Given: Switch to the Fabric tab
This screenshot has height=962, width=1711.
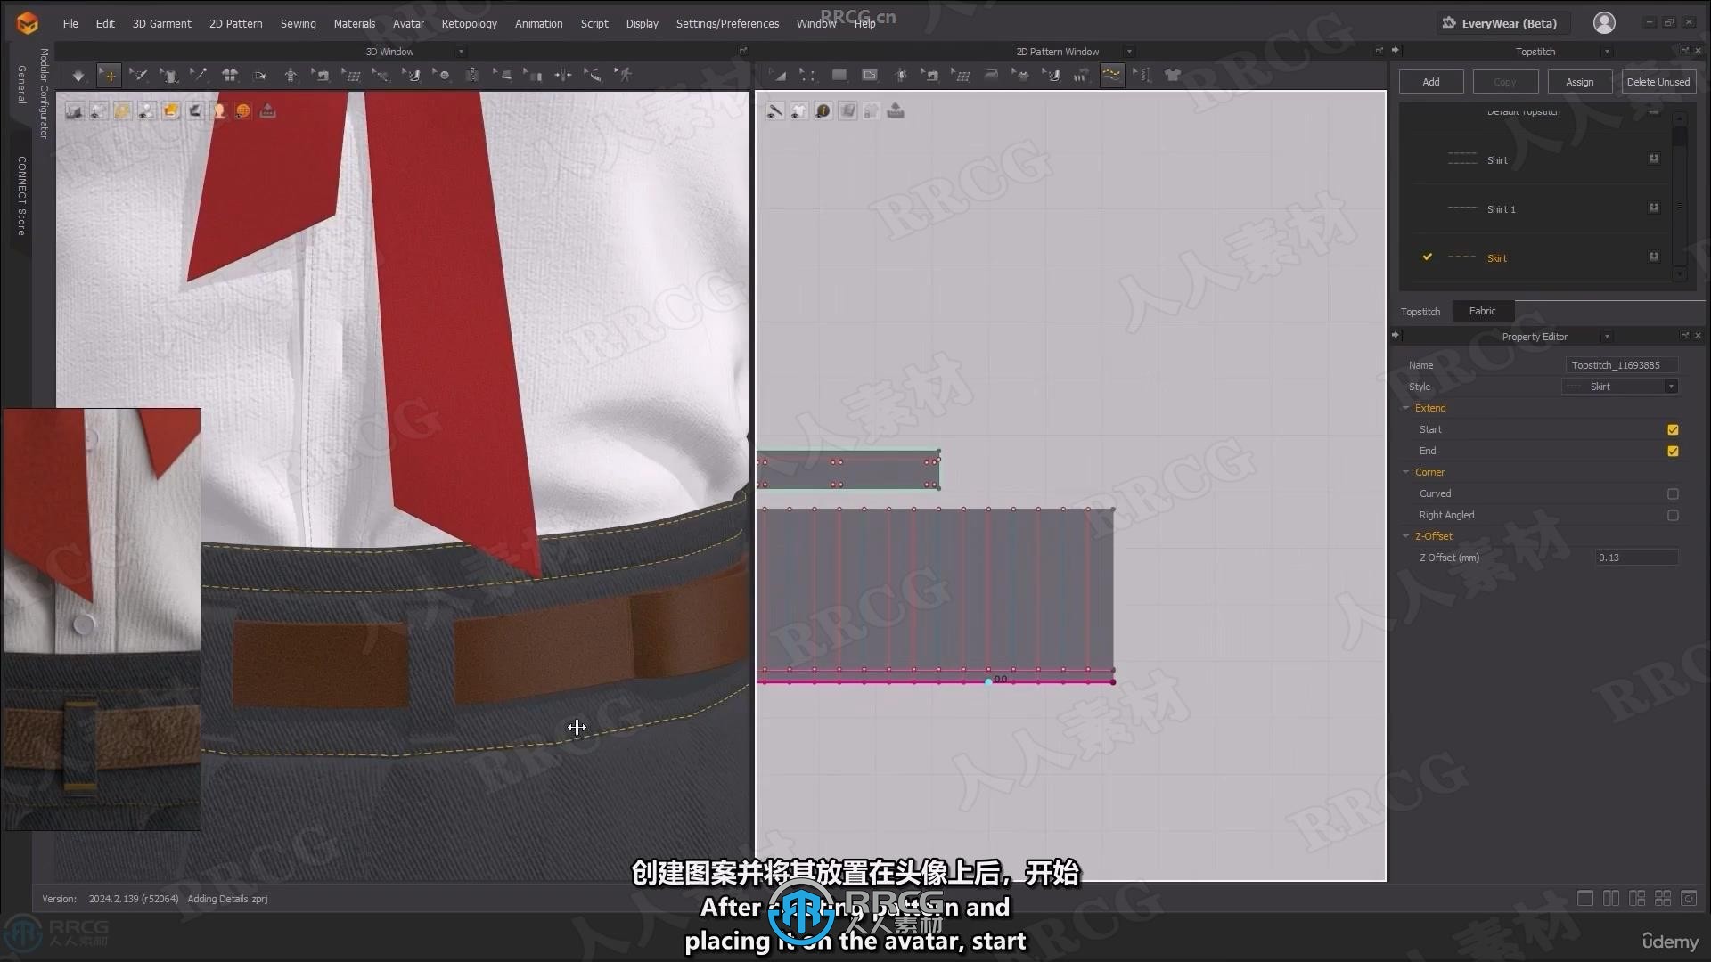Looking at the screenshot, I should coord(1482,311).
